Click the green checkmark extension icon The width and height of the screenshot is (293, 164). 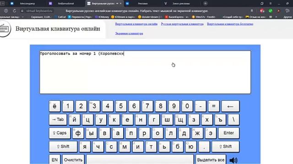pyautogui.click(x=271, y=11)
